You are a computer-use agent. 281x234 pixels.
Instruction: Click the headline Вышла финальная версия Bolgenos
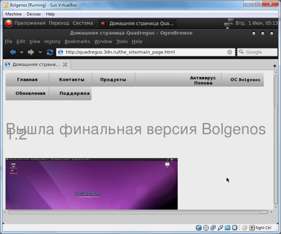click(136, 129)
